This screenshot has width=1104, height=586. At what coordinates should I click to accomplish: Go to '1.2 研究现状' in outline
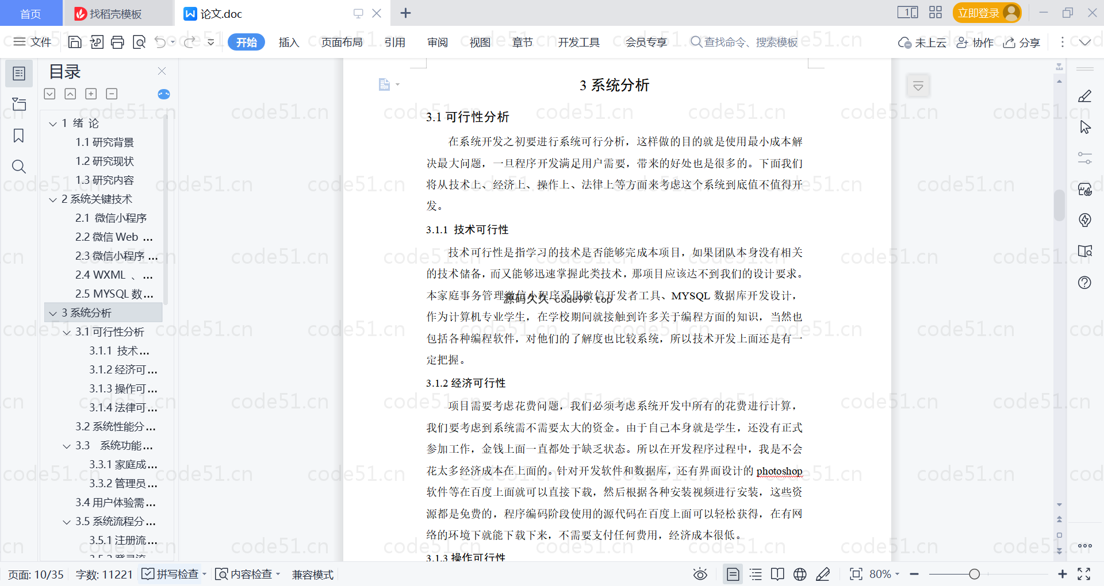pyautogui.click(x=105, y=161)
